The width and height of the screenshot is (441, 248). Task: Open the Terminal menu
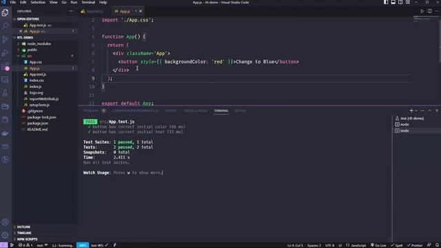pyautogui.click(x=88, y=2)
